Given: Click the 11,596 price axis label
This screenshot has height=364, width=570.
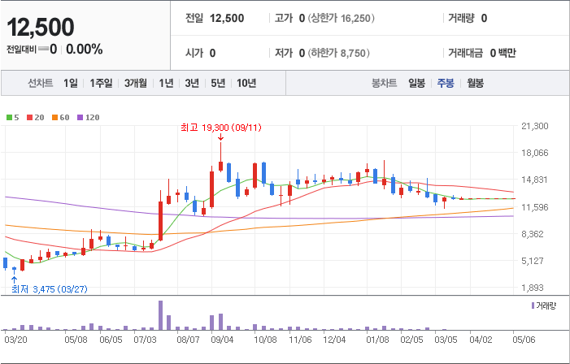Looking at the screenshot, I should tap(535, 207).
